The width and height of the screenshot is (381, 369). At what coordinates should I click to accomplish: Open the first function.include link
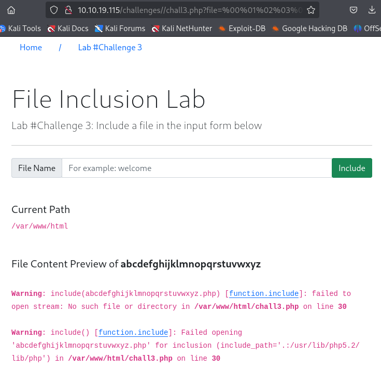tap(264, 293)
